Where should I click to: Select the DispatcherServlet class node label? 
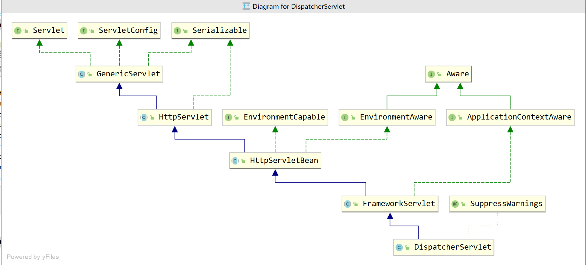pos(452,247)
